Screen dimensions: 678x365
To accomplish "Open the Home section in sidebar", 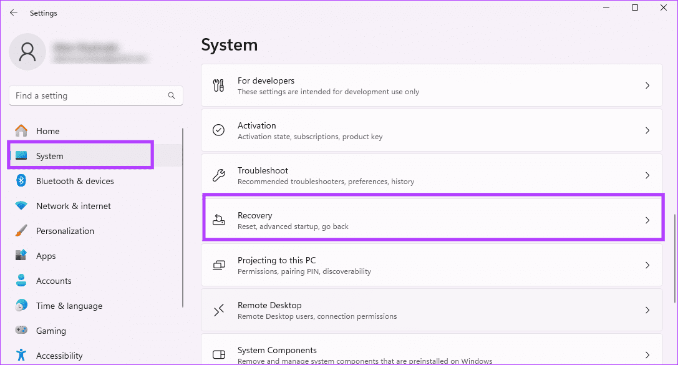I will click(47, 131).
